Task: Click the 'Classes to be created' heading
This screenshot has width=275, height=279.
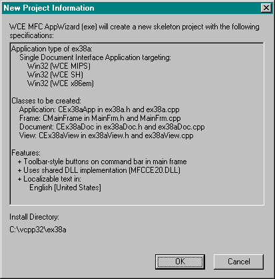Action: 46,101
